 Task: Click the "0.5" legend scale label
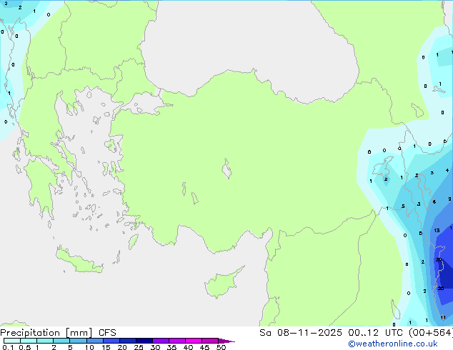(25, 347)
